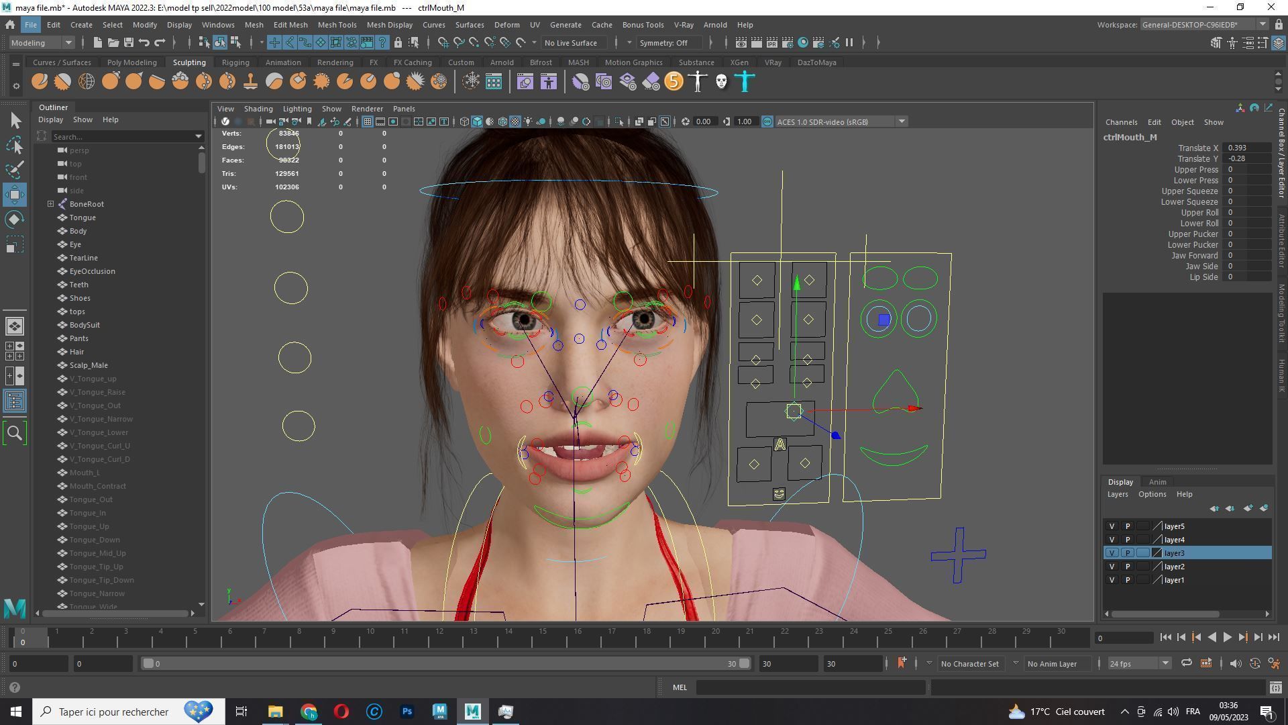Switch to the Anim layer tab

1157,482
